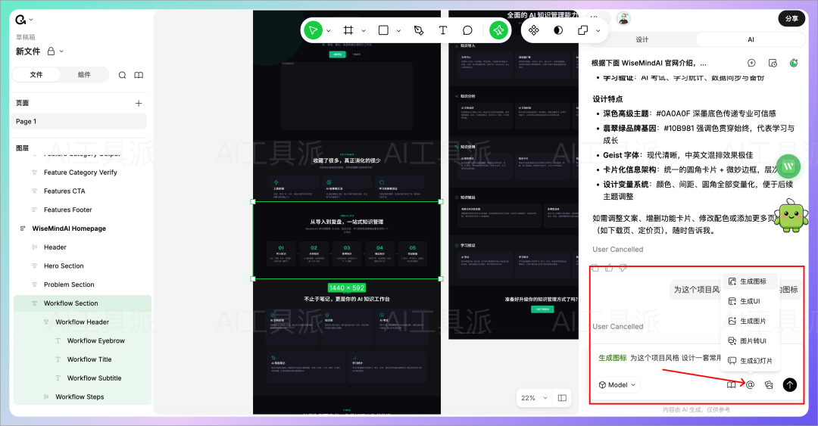818x426 pixels.
Task: Select the Pen tool
Action: point(418,30)
